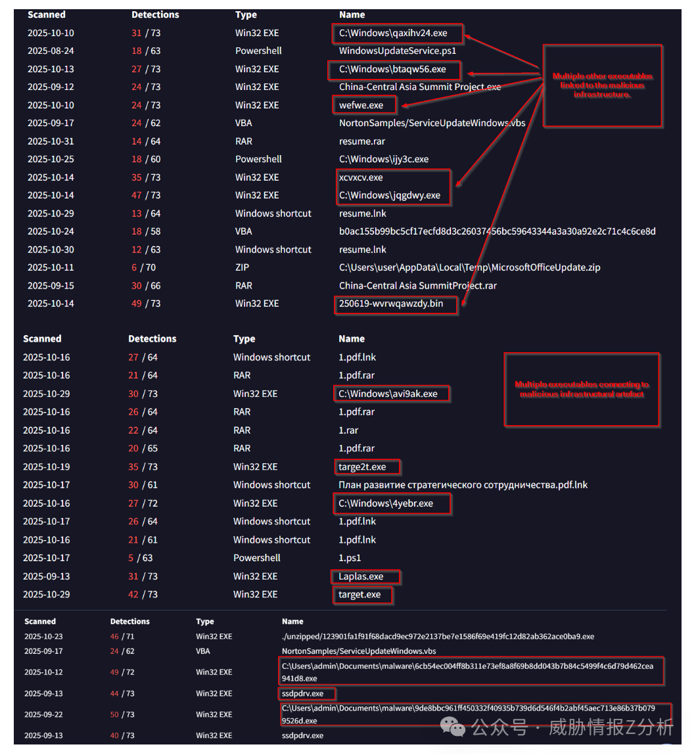696x755 pixels.
Task: Click the 27 / 72 detections value
Action: pos(143,503)
